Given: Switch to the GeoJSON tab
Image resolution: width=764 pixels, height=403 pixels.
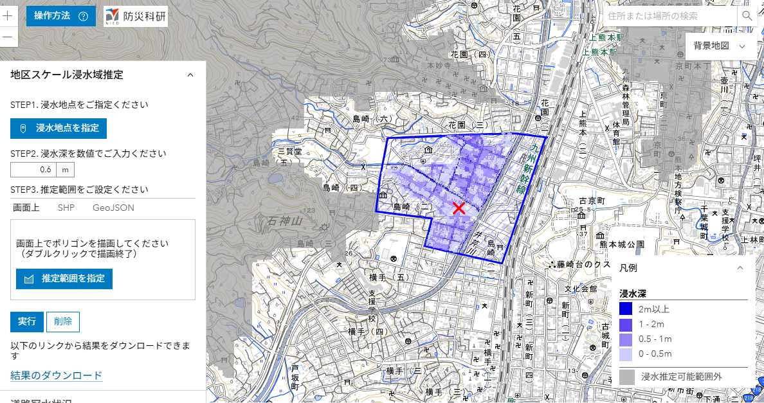Looking at the screenshot, I should 113,208.
